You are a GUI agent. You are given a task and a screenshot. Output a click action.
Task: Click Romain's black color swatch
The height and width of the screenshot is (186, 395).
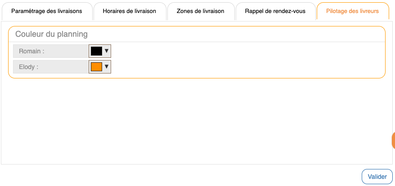coord(96,51)
